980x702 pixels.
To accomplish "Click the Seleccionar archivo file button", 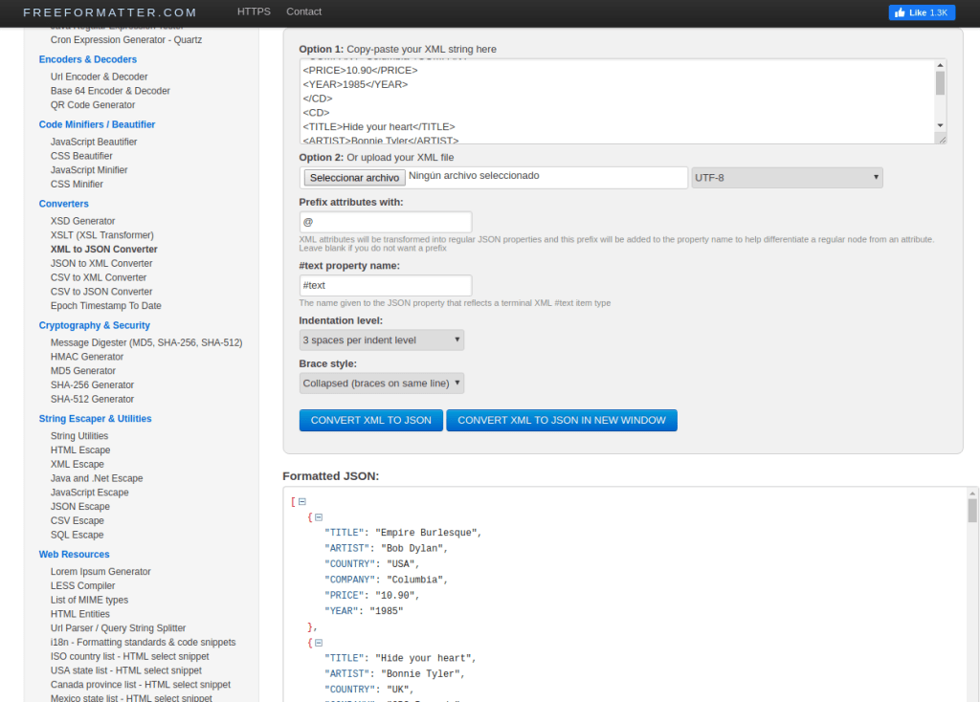I will [x=354, y=178].
